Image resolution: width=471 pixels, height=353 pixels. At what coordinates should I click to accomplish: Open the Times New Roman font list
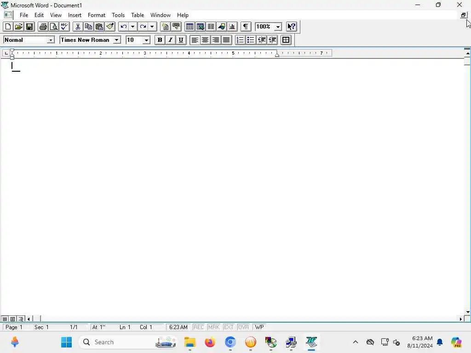(x=116, y=40)
